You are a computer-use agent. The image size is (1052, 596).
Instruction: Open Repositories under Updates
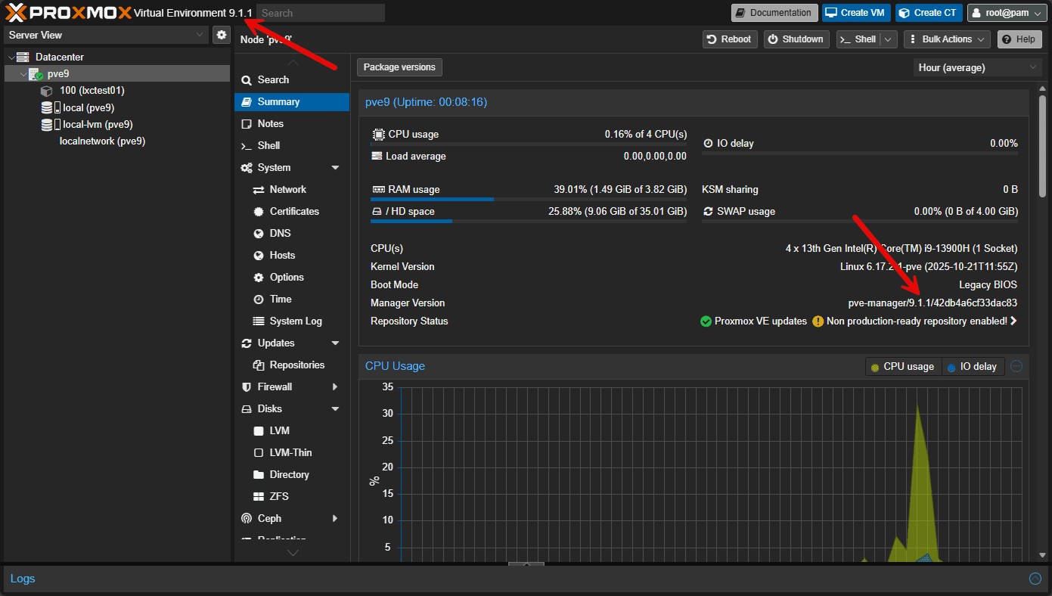click(x=298, y=365)
